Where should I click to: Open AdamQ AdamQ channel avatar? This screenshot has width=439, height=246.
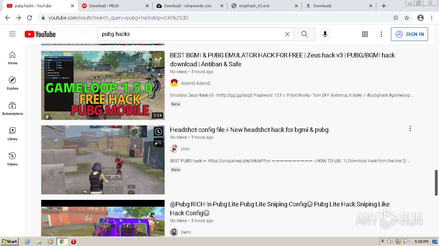pyautogui.click(x=174, y=83)
